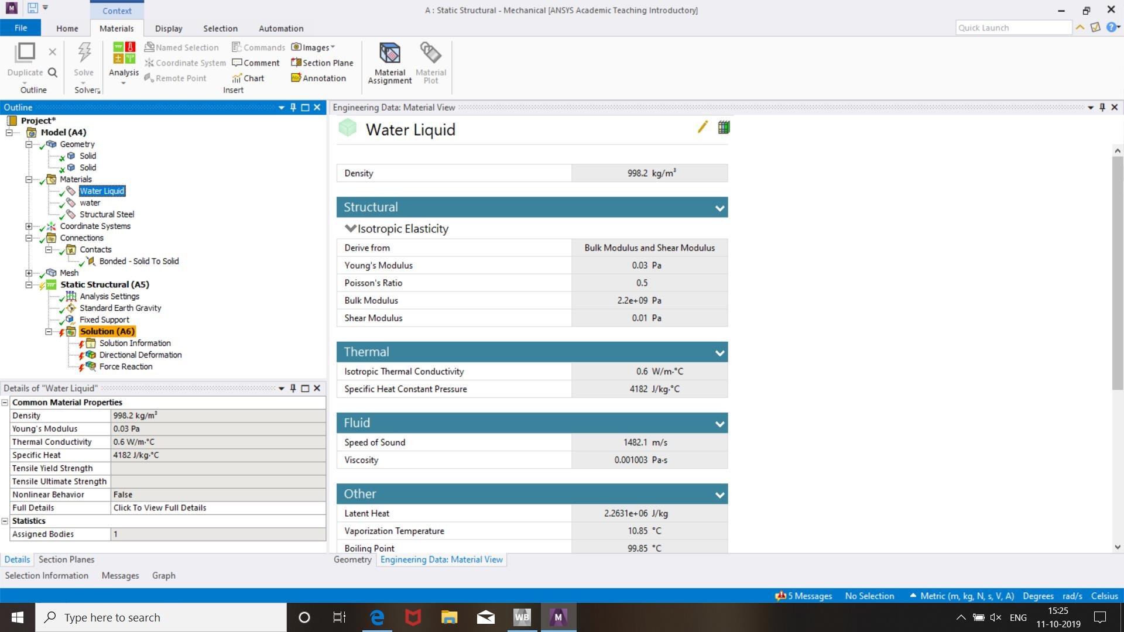The width and height of the screenshot is (1124, 632).
Task: Click the Section Plane tool
Action: 322,63
